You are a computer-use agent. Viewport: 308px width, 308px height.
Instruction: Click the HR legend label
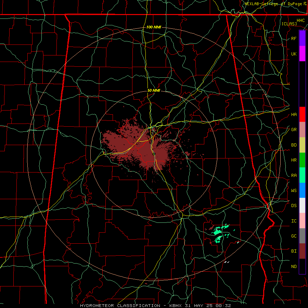click(x=294, y=160)
